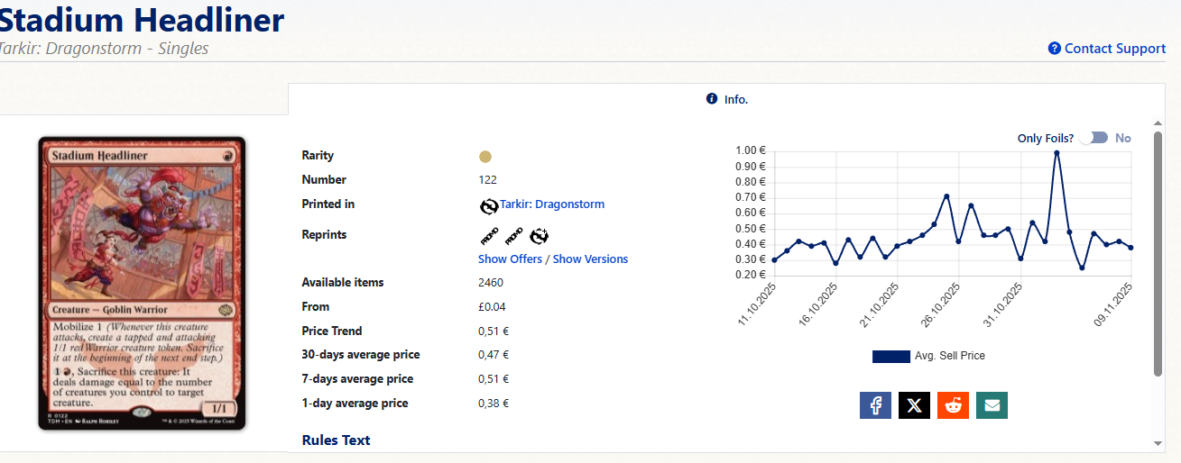Click the 1-day average price 0,38 €

[x=494, y=404]
